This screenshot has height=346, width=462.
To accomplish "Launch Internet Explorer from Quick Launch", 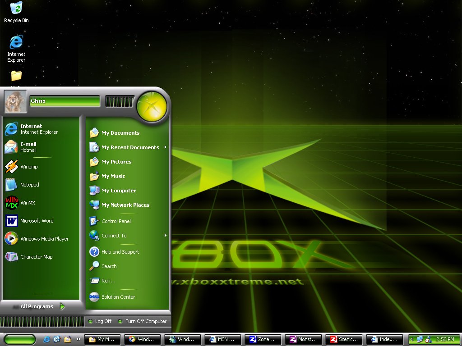I will click(46, 339).
